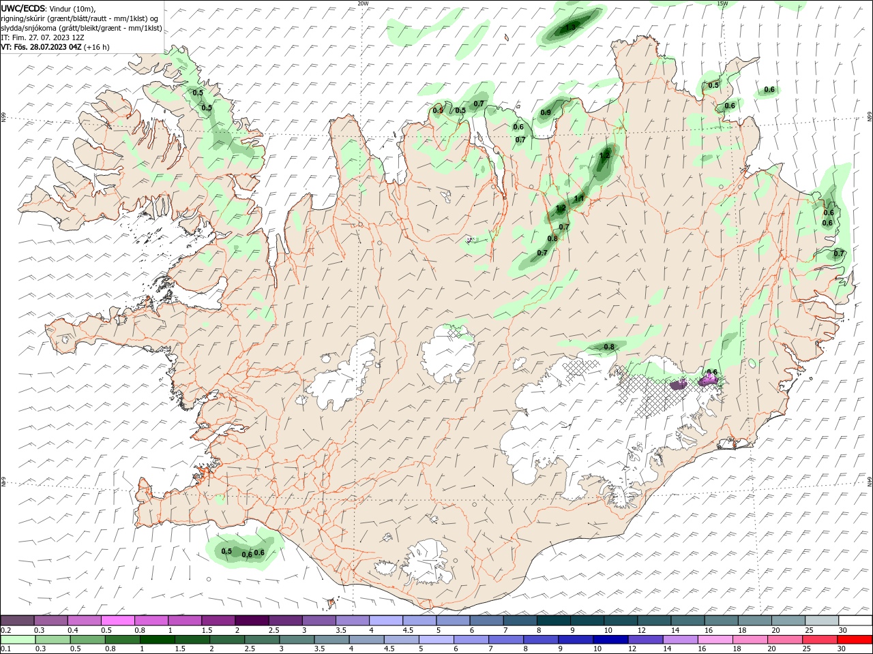
Task: Select the 'rigning/skúrir (grænt/blátt/rautt - mm/1klst) og' line
Action: tap(80, 18)
